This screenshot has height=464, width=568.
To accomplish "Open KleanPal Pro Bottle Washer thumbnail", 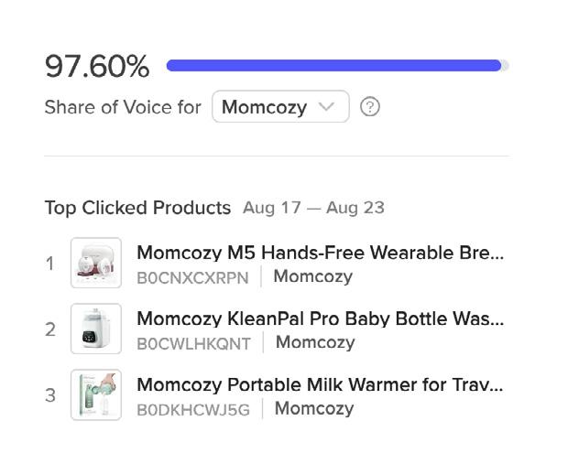I will tap(96, 329).
